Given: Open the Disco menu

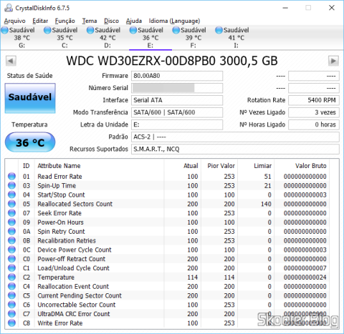Looking at the screenshot, I should [x=111, y=21].
